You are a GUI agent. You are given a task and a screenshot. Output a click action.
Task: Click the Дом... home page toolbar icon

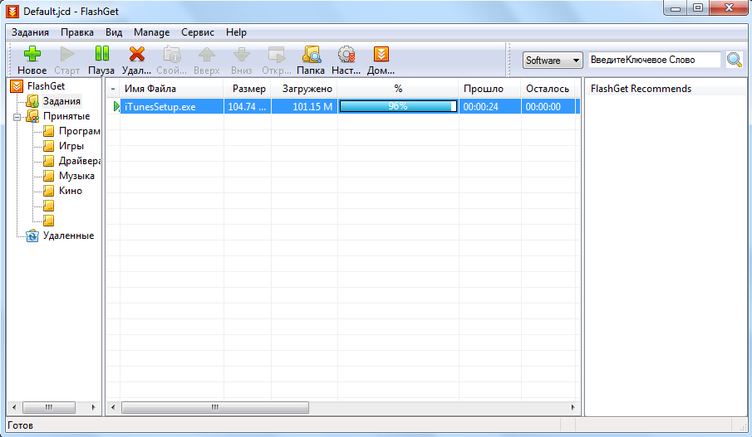(381, 54)
